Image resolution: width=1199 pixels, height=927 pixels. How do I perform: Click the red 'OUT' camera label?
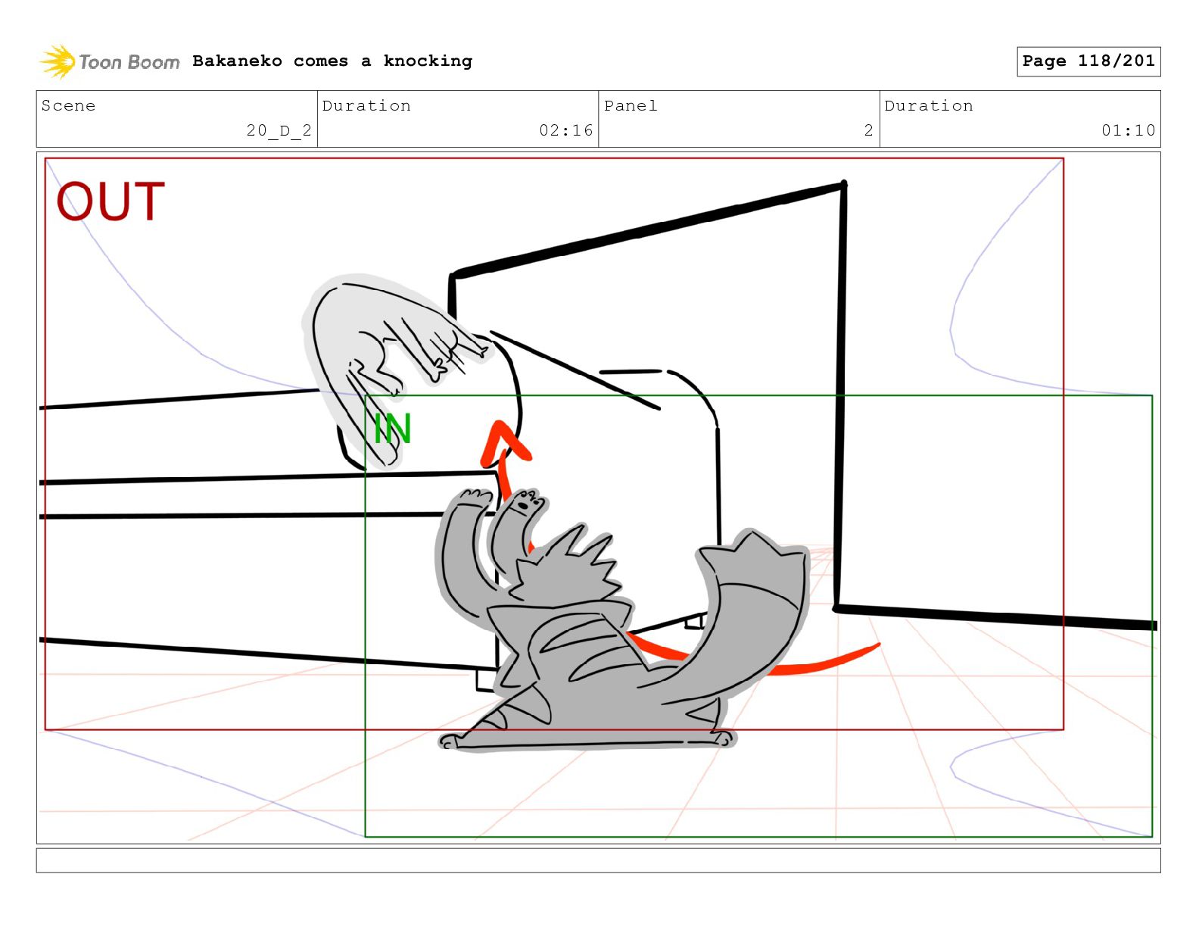(111, 201)
